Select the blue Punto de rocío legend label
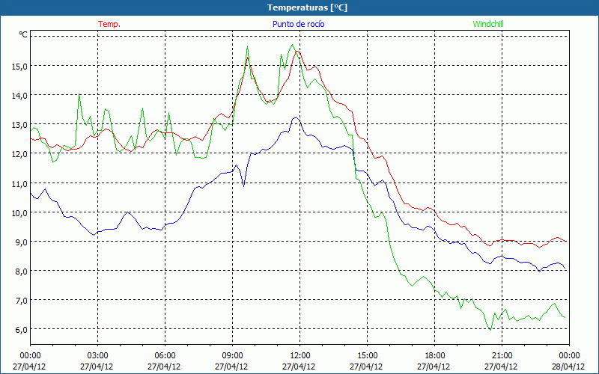The height and width of the screenshot is (374, 599). pos(298,24)
